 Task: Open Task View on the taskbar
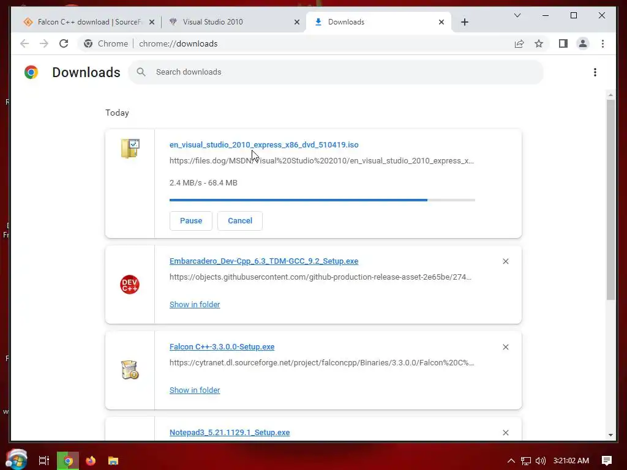coord(44,461)
